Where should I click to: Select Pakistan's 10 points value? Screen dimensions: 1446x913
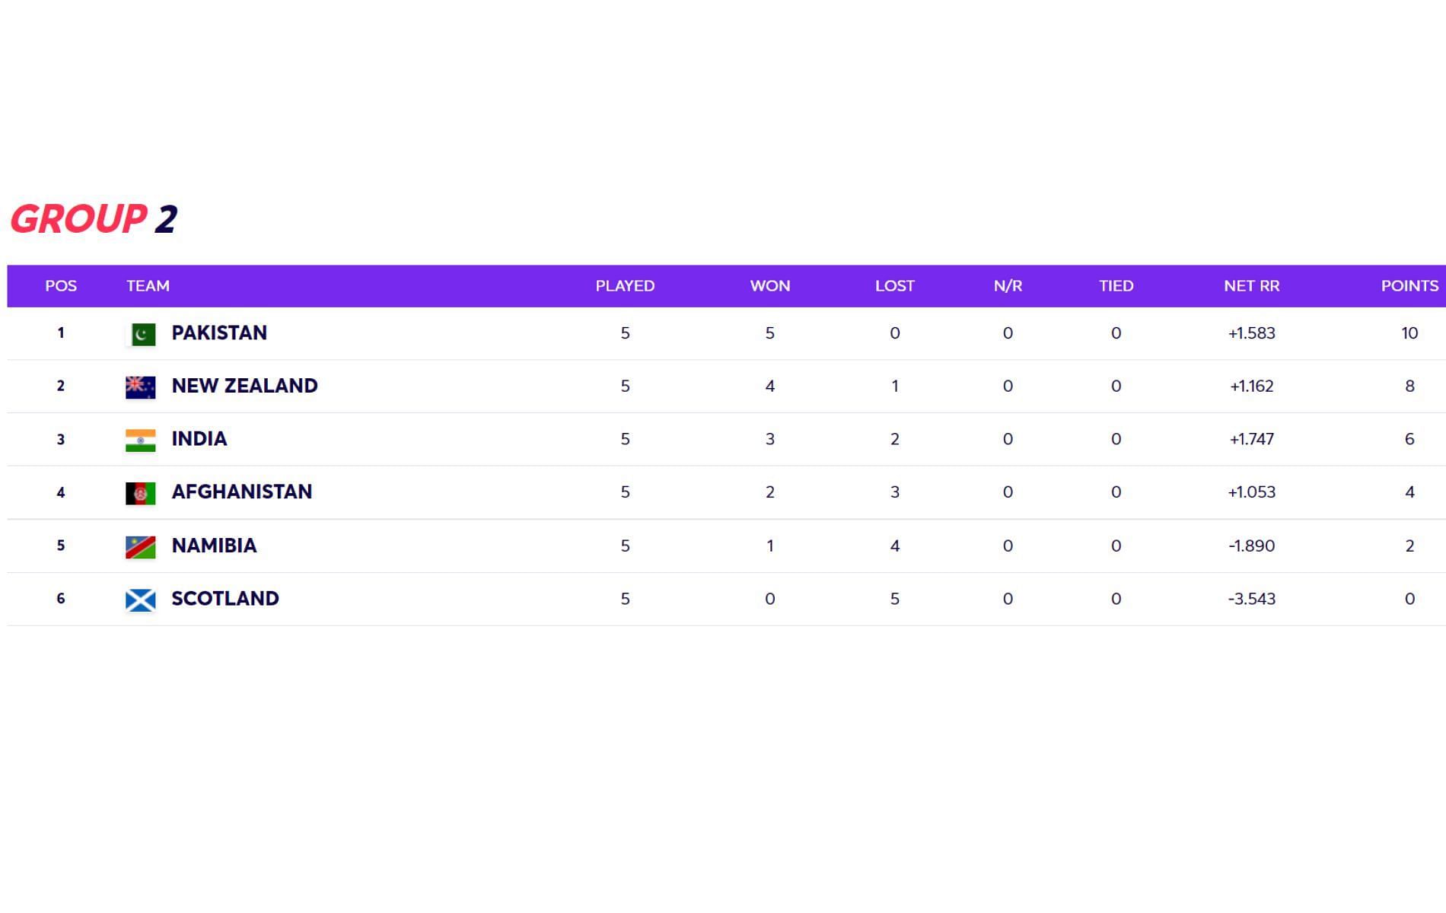[x=1409, y=333]
